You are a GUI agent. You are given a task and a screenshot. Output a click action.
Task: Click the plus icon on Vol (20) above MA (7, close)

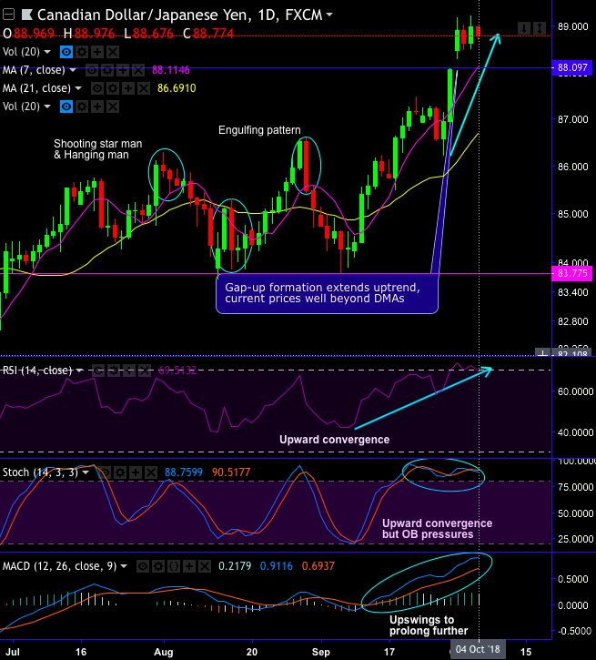(97, 52)
